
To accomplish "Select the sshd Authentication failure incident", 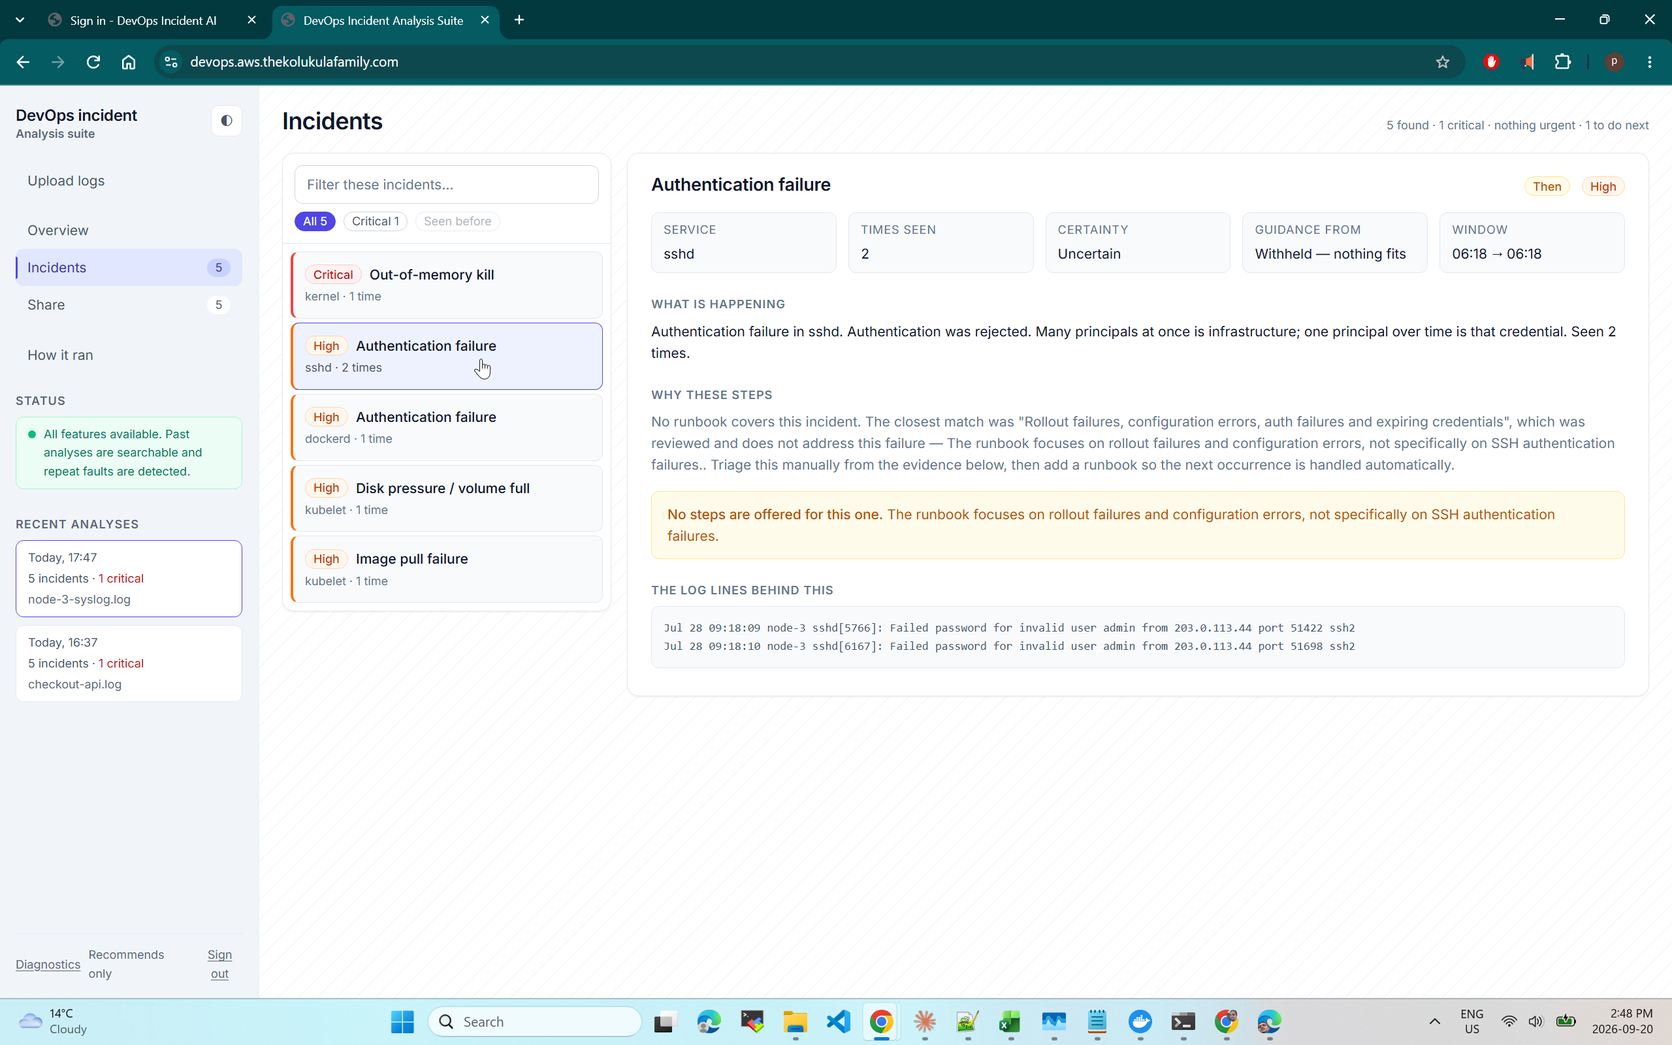I will pyautogui.click(x=446, y=356).
